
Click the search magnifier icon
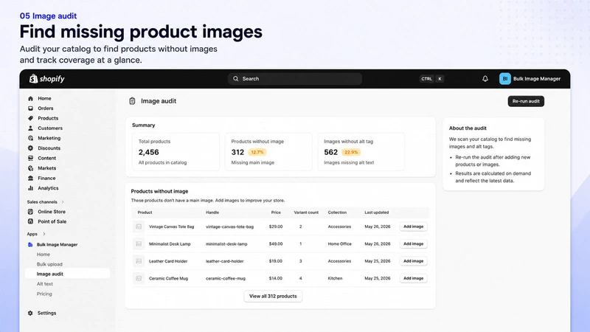coord(235,79)
